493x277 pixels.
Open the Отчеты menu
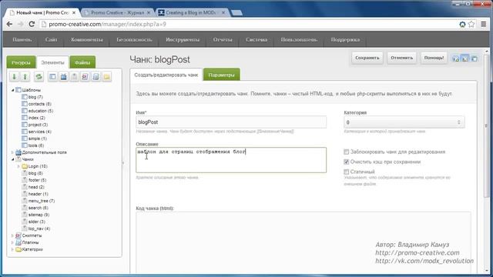(223, 39)
